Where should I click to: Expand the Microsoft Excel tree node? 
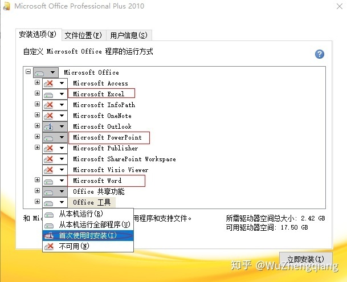click(x=37, y=93)
